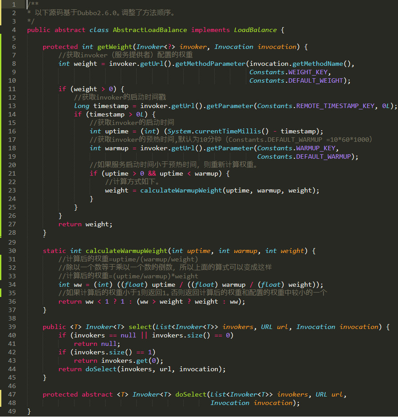Click the warmup variable declaration on line 18
Screen dimensions: 398x417
coord(117,148)
